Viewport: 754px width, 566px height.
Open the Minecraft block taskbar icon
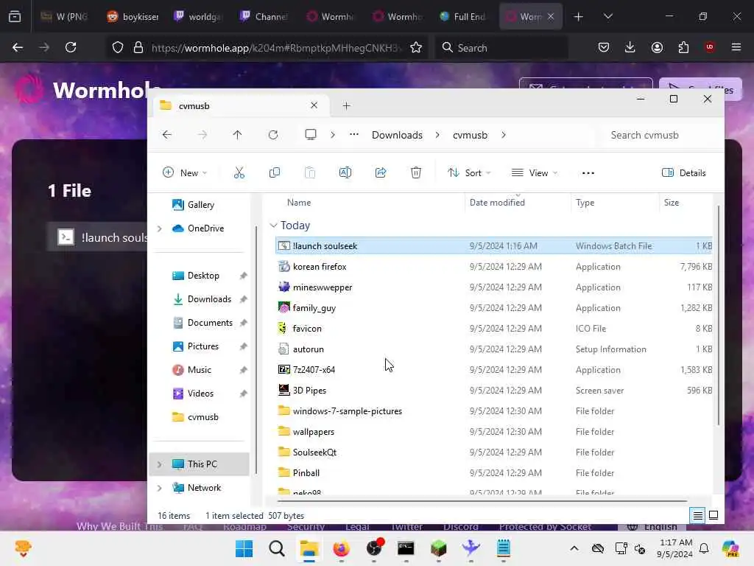click(x=439, y=548)
